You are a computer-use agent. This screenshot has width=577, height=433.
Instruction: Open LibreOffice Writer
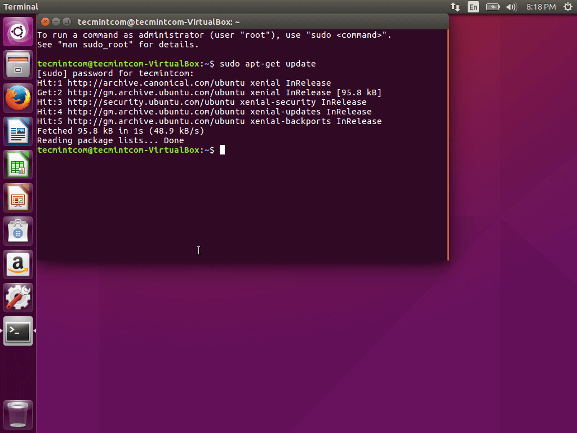17,131
